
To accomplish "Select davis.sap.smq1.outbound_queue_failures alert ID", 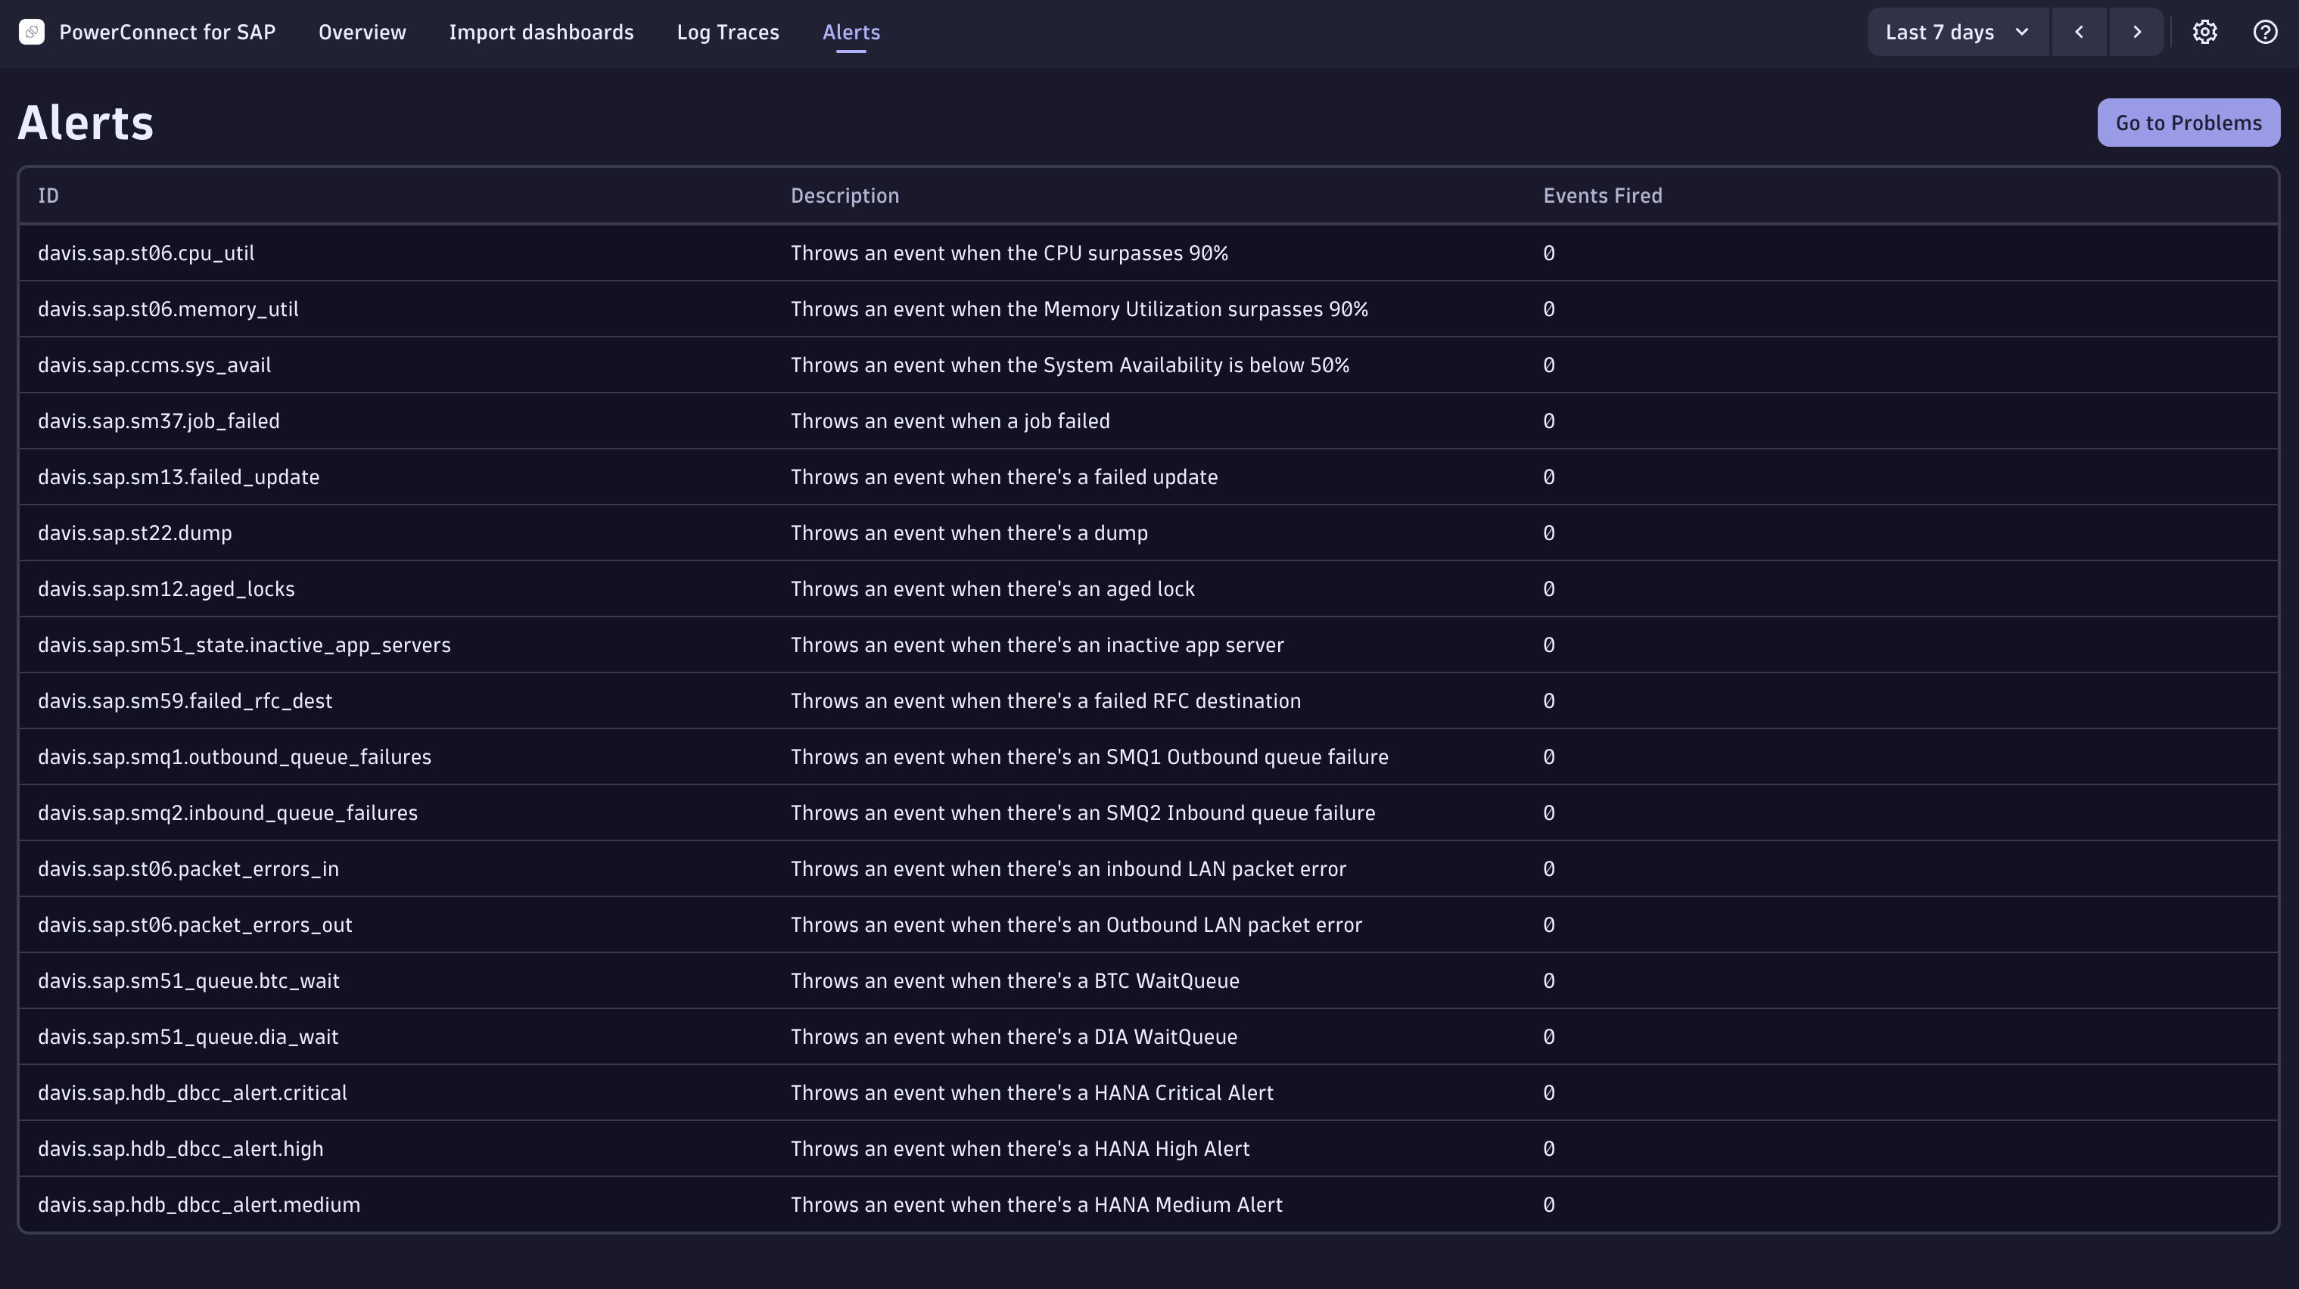I will tap(234, 757).
